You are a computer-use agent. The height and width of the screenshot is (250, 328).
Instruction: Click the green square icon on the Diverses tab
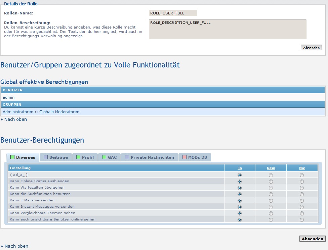click(x=12, y=157)
